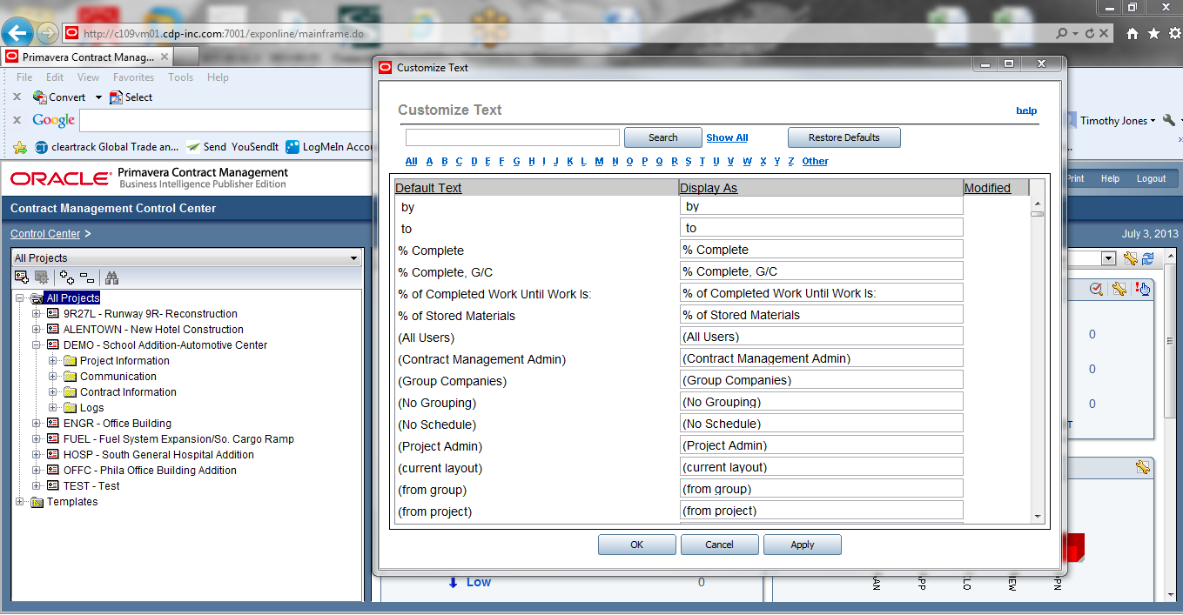Click the blue refresh icon in Control Center
Screen dimensions: 1183x615
pos(1147,258)
